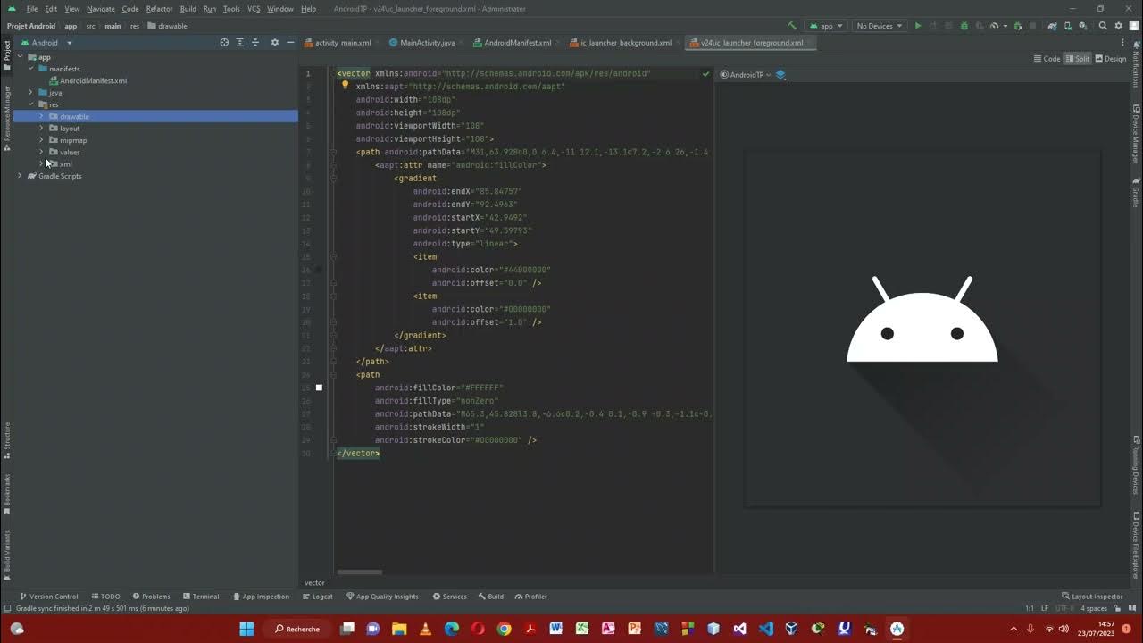Click the dark #44000000 gutter color swatch
The width and height of the screenshot is (1143, 643).
[319, 270]
